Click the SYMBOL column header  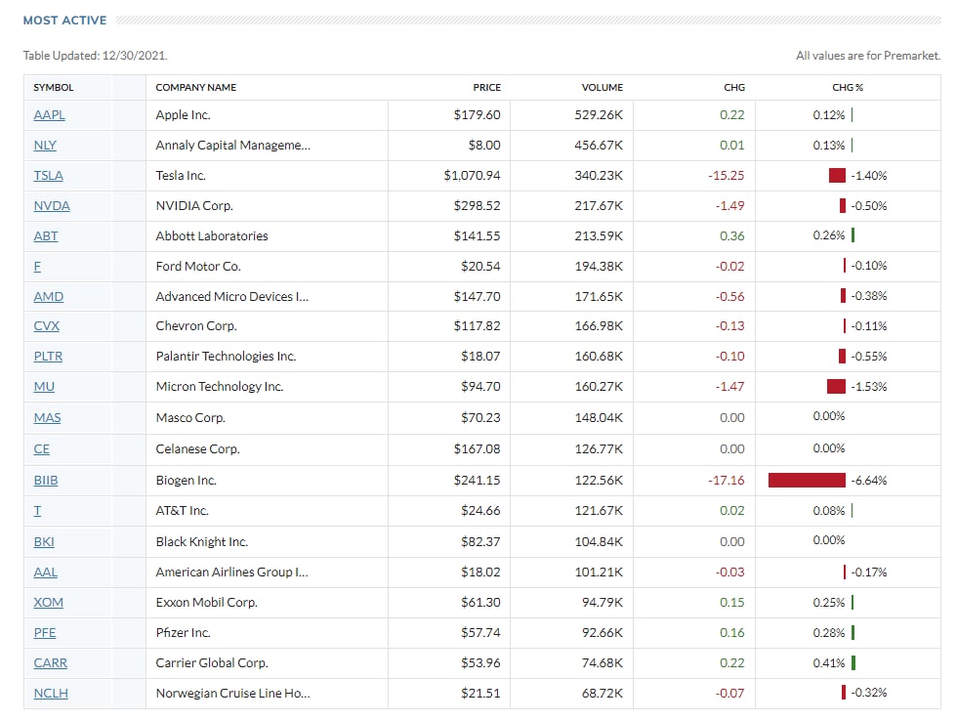point(54,87)
